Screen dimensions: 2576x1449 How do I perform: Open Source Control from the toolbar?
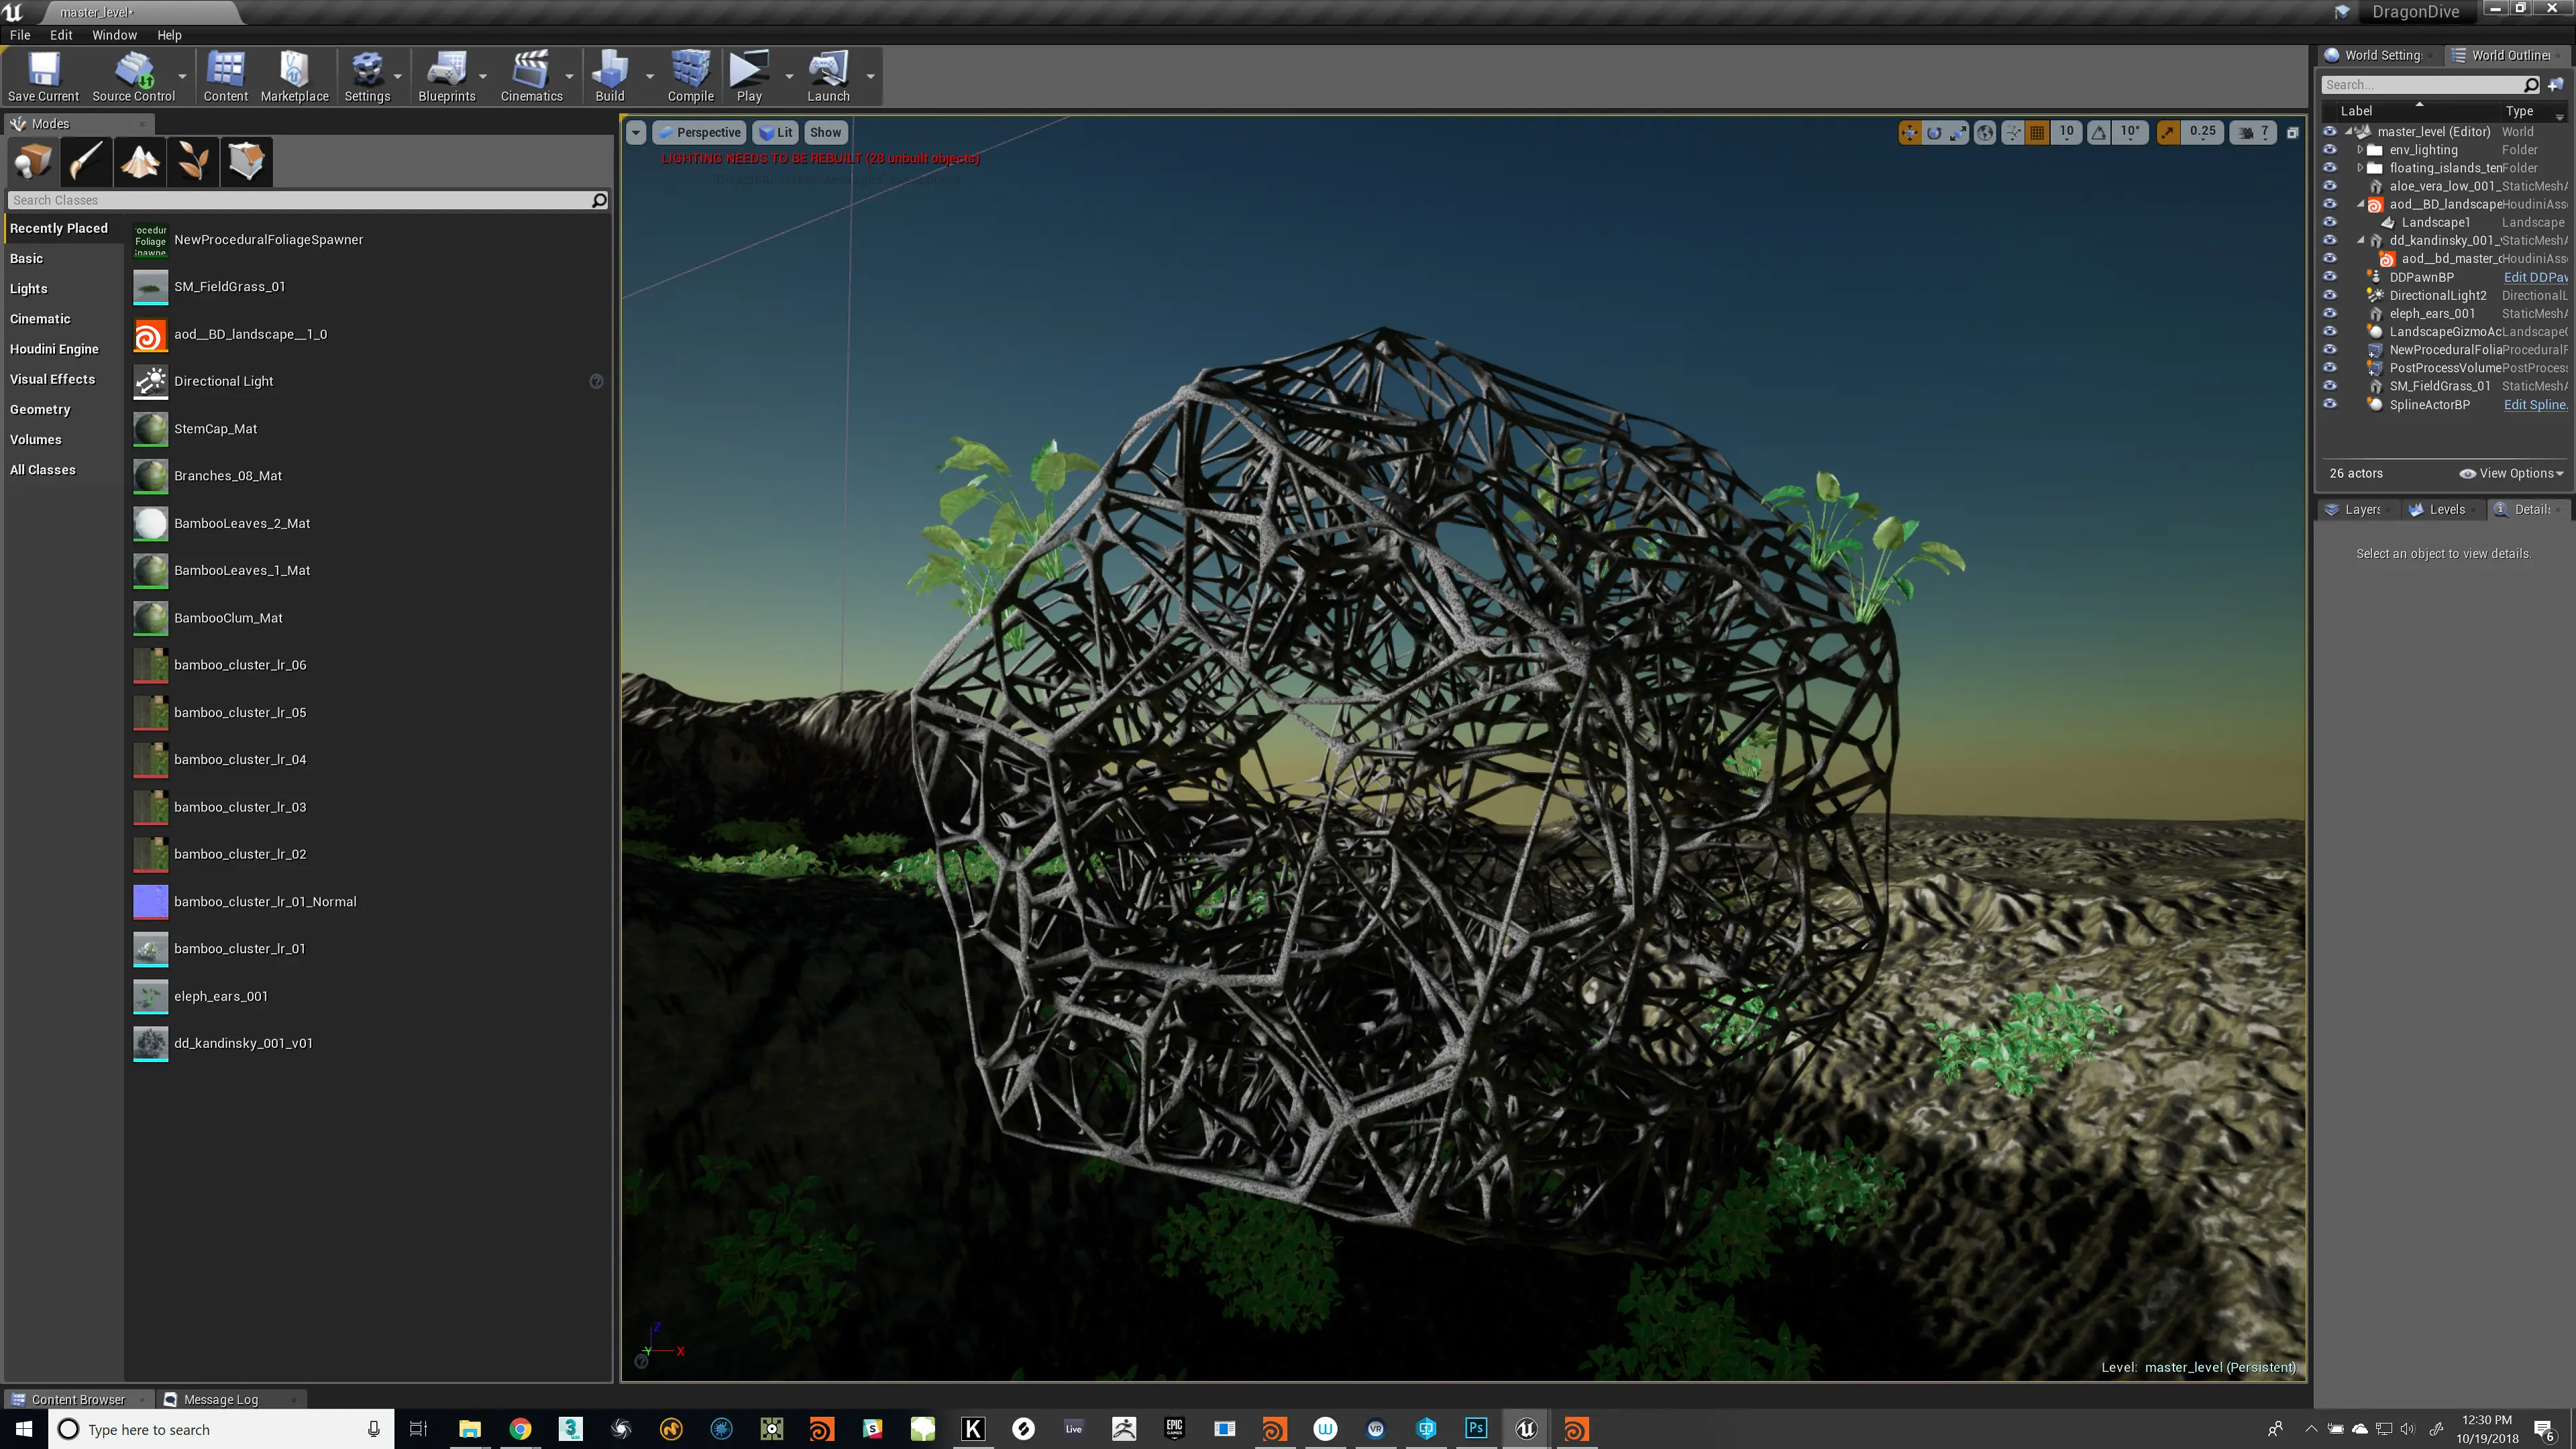coord(133,77)
